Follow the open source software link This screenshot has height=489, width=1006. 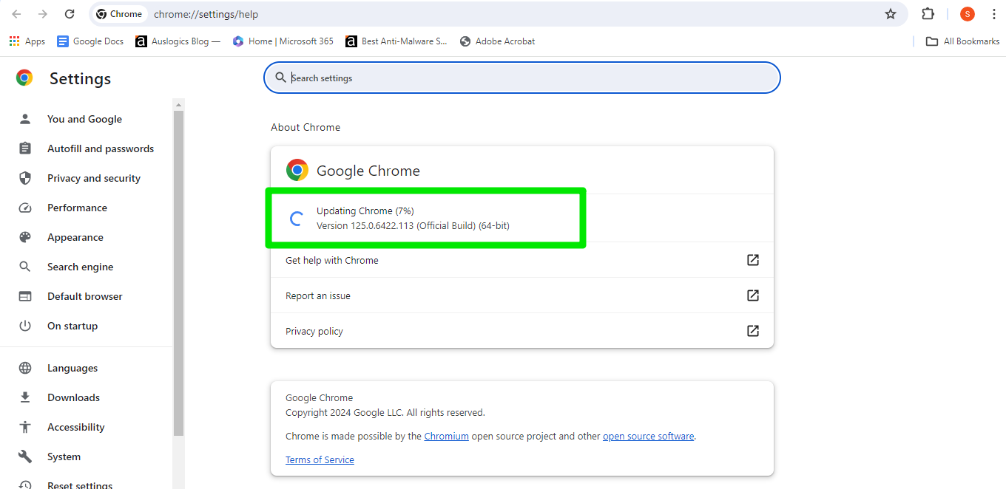648,437
